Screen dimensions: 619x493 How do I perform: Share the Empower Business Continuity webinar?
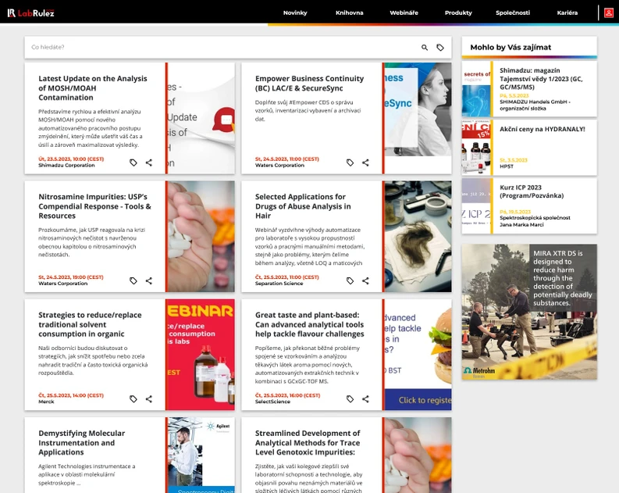pos(365,163)
